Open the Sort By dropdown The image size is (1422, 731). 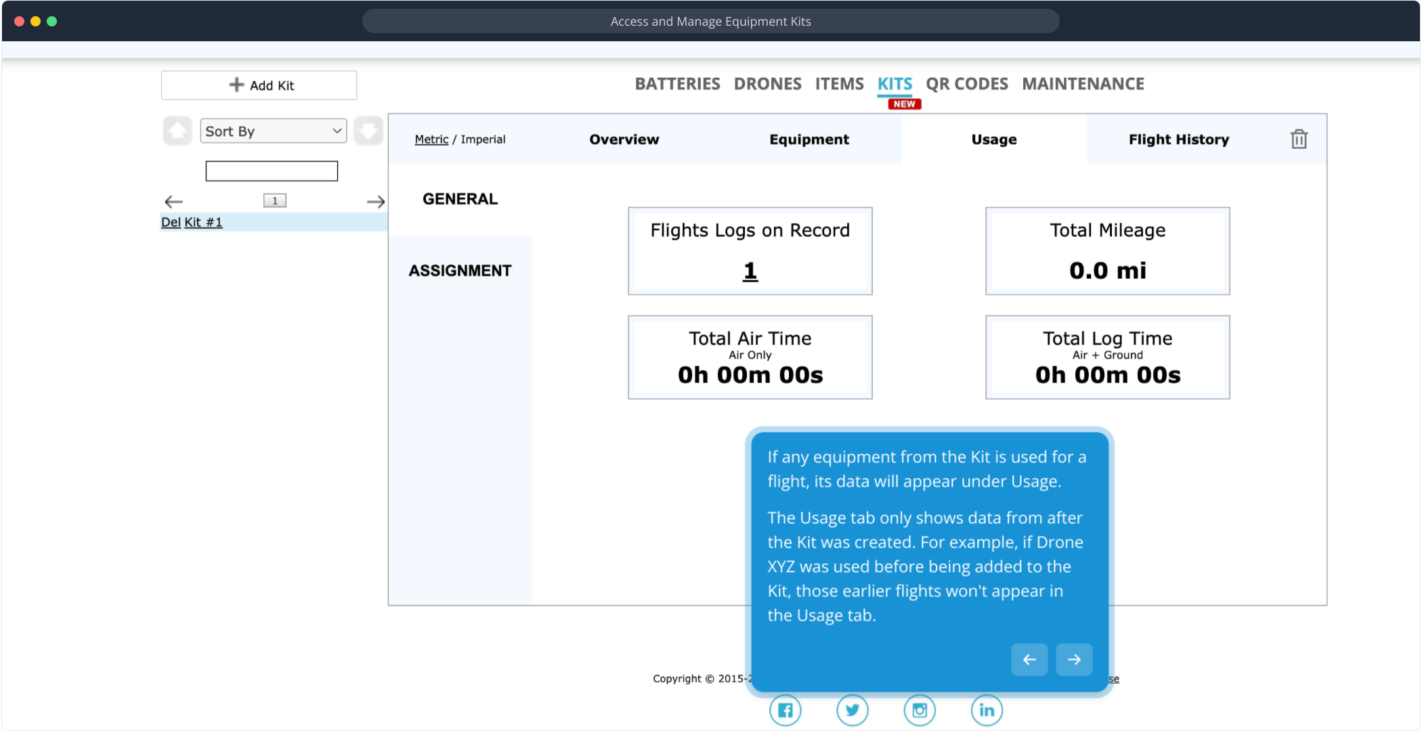pos(273,131)
